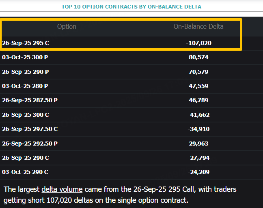Click the 80,574 delta value
The width and height of the screenshot is (263, 208).
(198, 57)
